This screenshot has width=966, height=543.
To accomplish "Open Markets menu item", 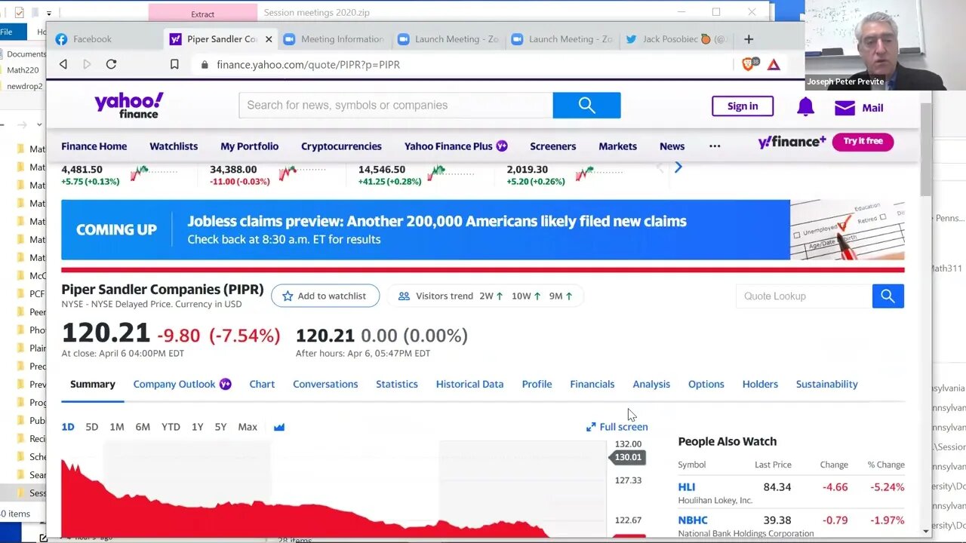I will click(617, 146).
